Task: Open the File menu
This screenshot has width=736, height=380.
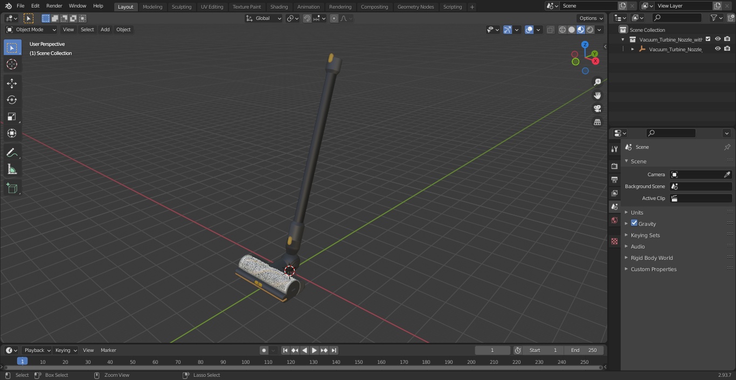Action: (20, 6)
